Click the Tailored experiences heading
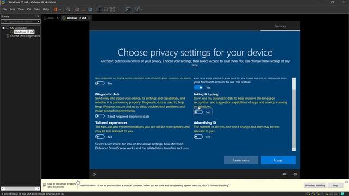Viewport: 349px width, 196px height. coord(111,122)
